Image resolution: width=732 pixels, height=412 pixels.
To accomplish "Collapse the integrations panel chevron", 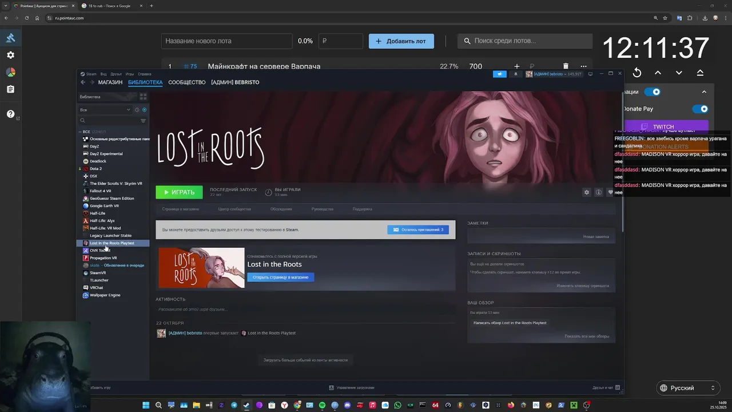I will coord(704,92).
